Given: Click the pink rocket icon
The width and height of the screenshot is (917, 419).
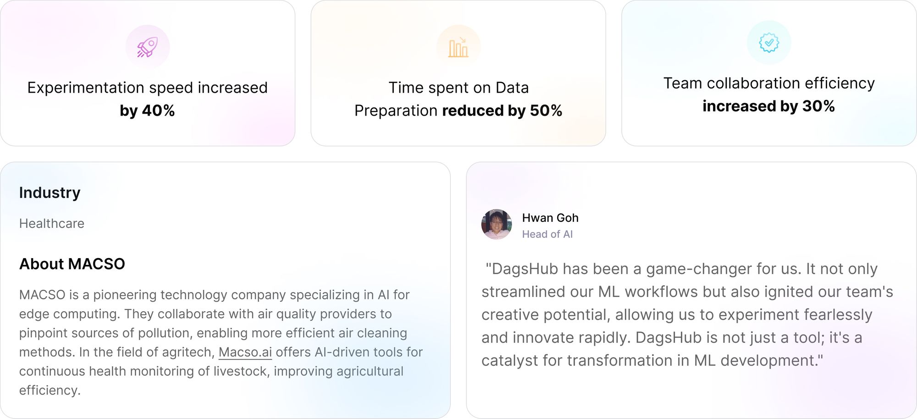Looking at the screenshot, I should point(148,47).
